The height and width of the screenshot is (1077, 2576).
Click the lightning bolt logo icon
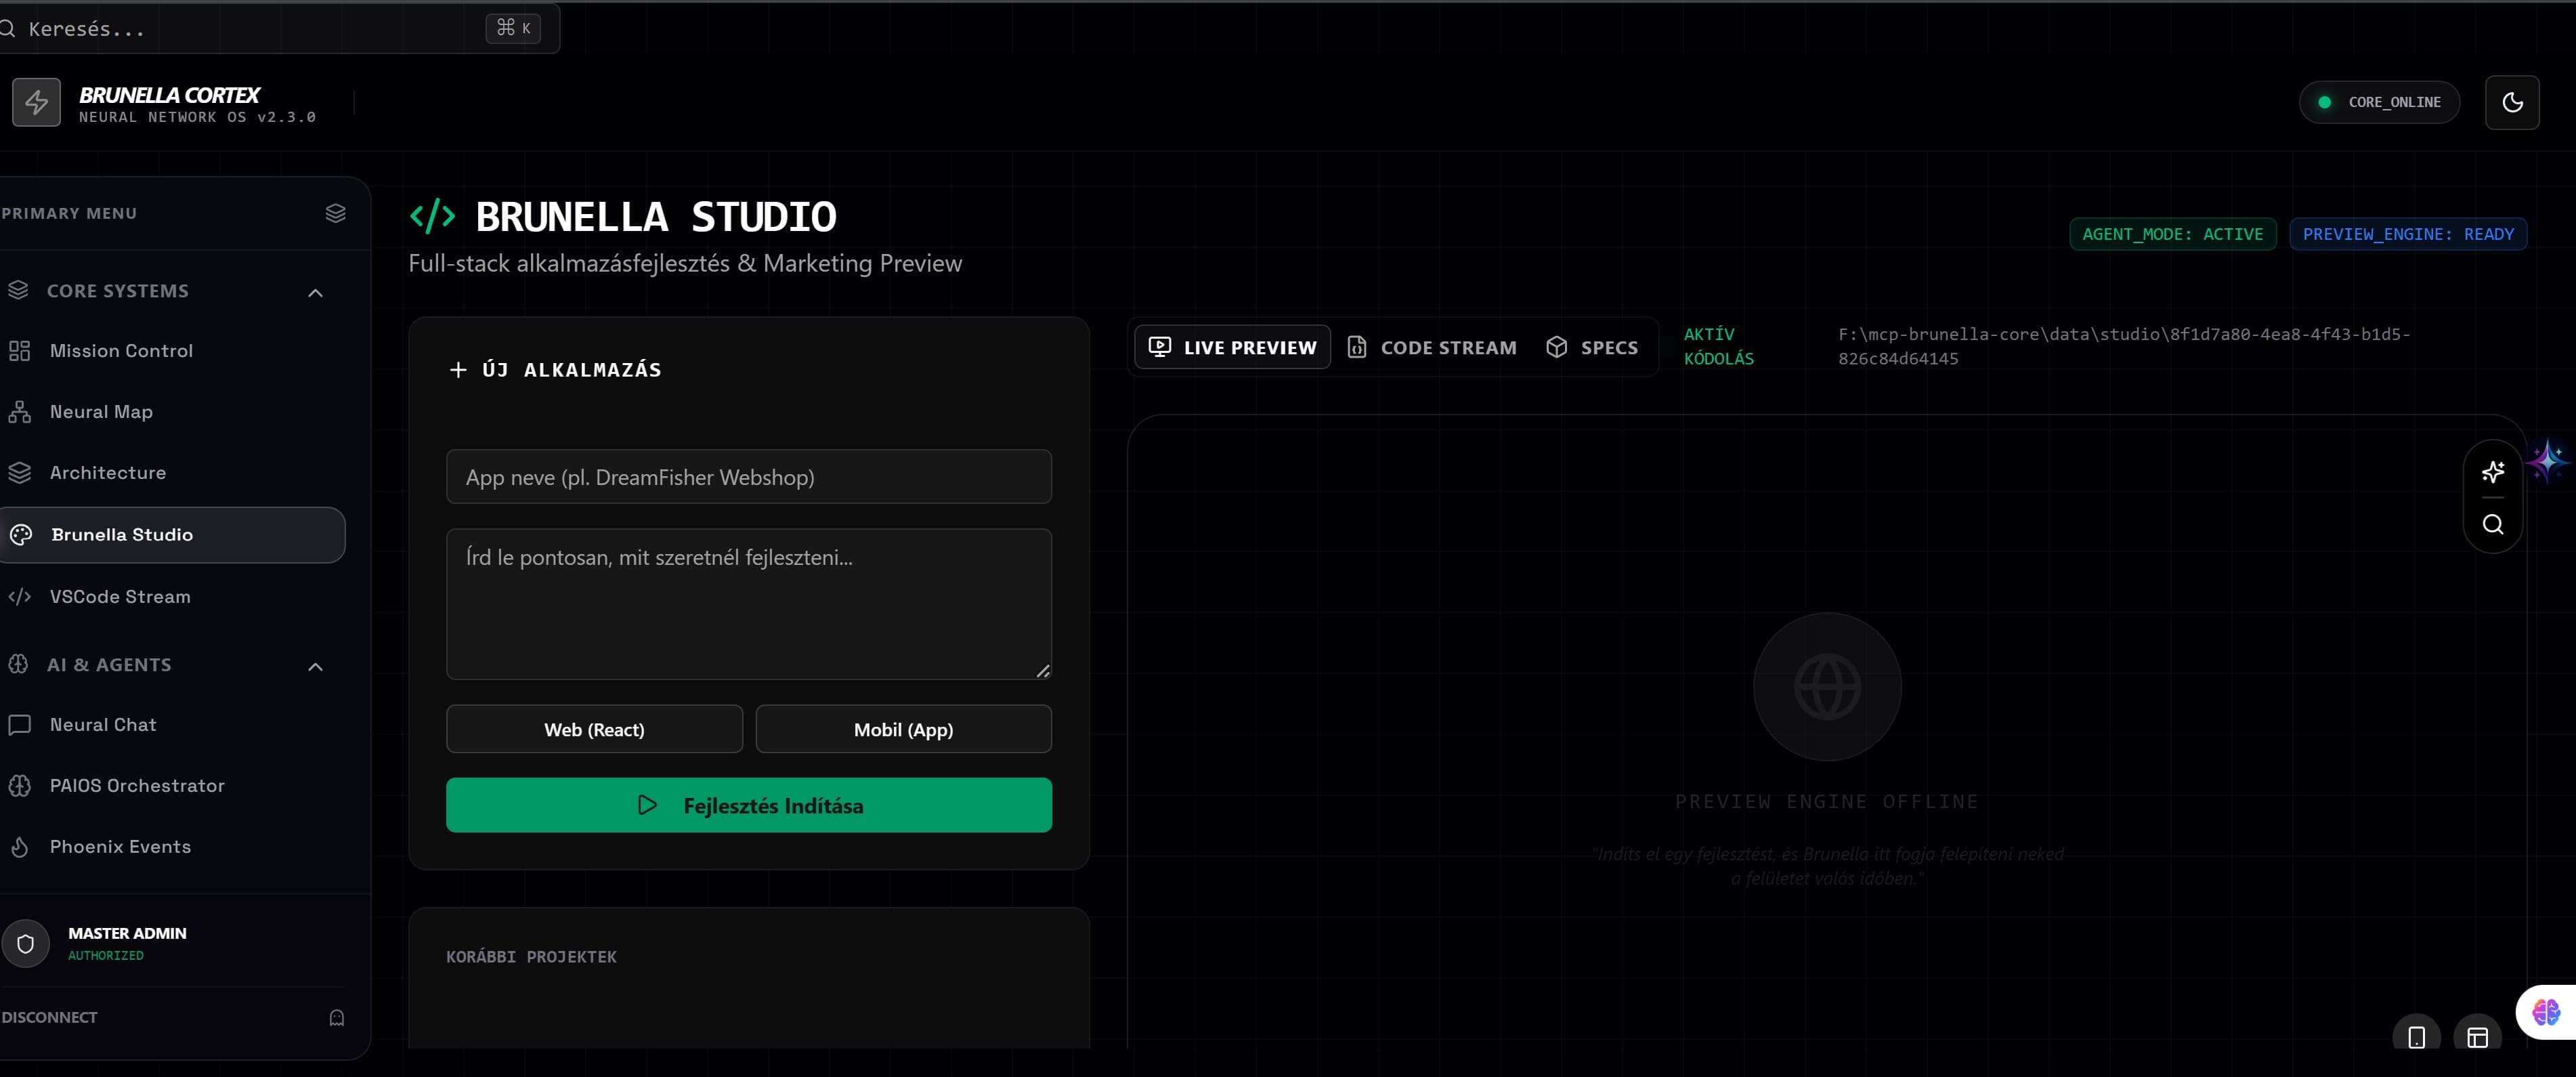[x=36, y=102]
